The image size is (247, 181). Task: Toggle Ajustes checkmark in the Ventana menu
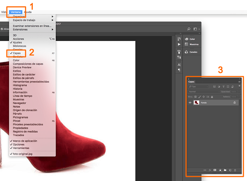(x=17, y=43)
